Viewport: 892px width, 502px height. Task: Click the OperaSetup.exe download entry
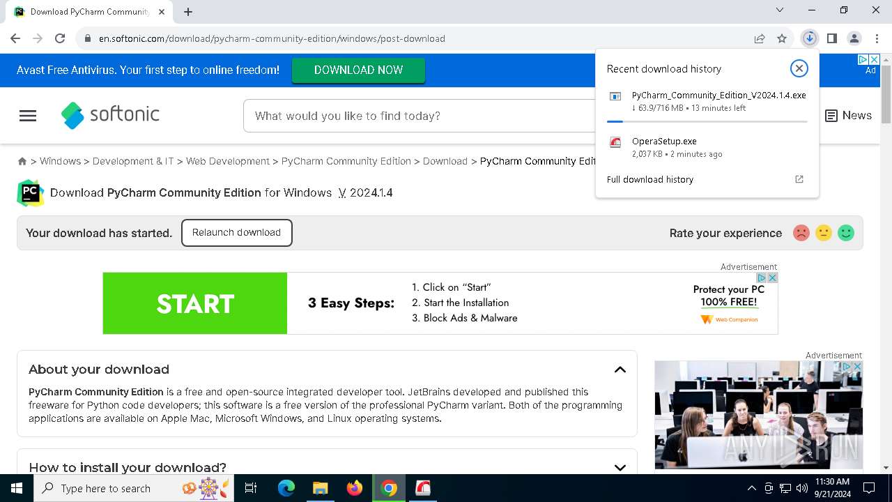[x=707, y=147]
